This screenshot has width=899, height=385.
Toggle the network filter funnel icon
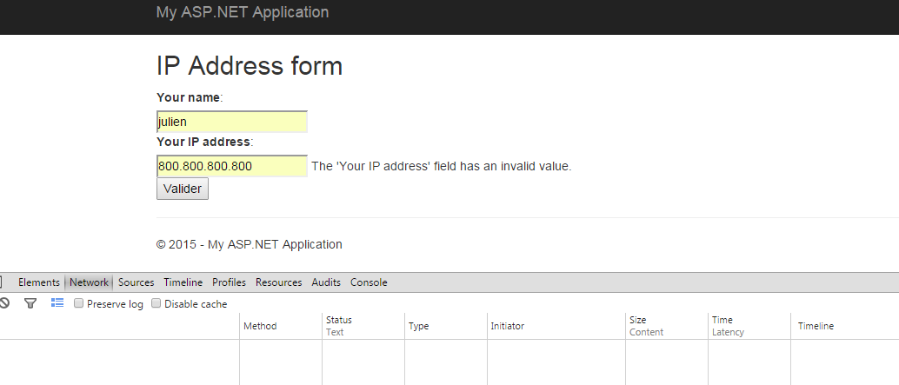click(30, 303)
